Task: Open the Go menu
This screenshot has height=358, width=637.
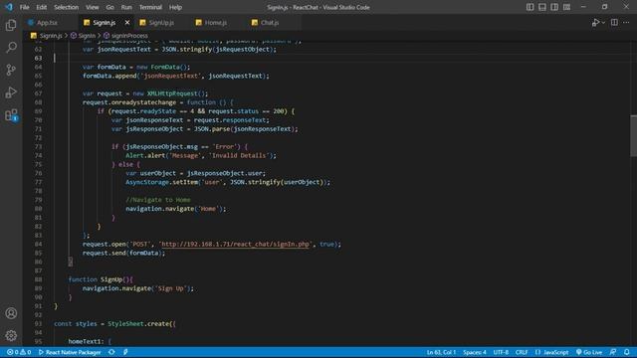Action: point(110,7)
